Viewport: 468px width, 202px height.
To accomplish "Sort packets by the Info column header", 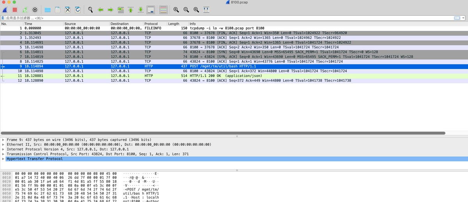I will click(x=328, y=24).
